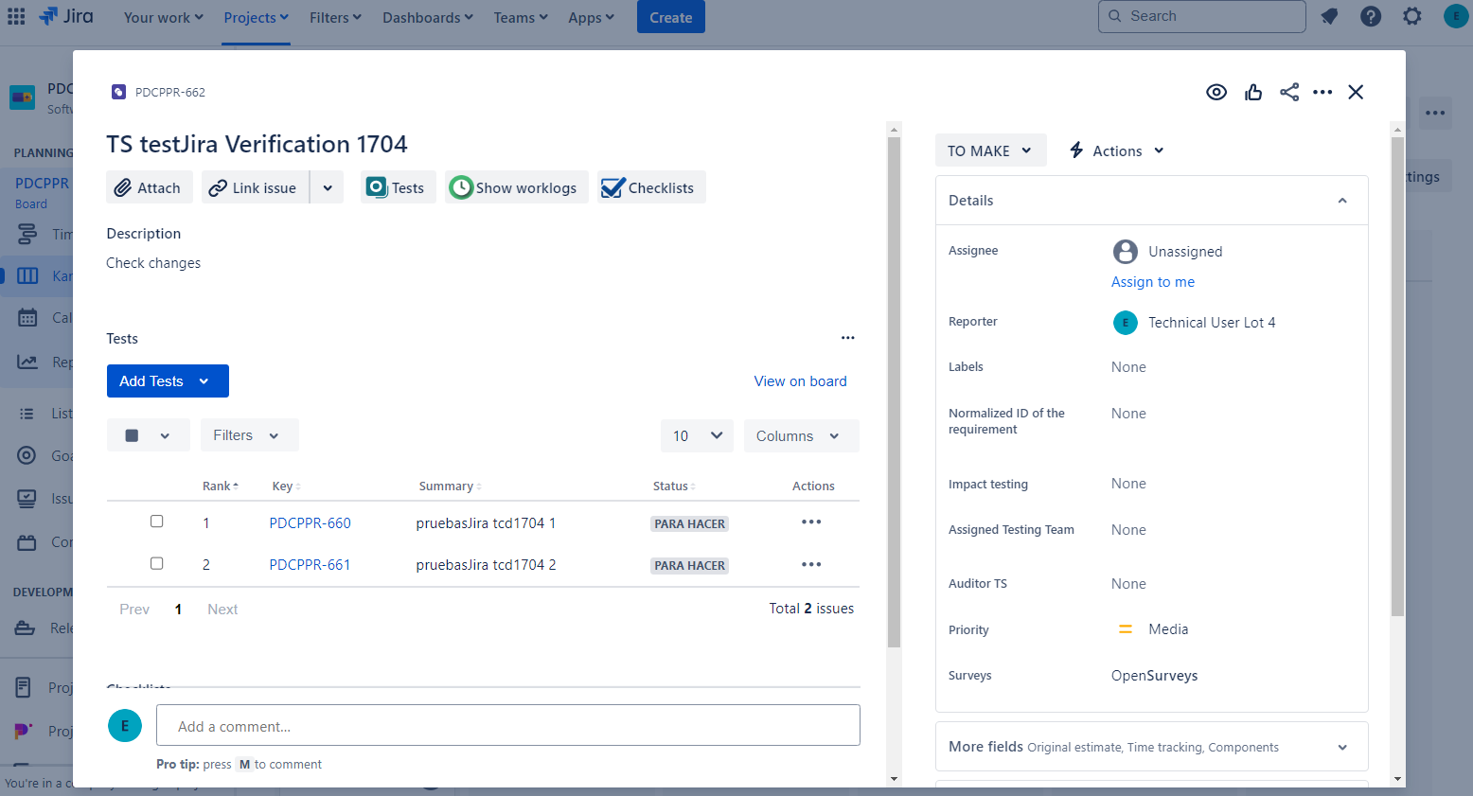
Task: Click the watch issue eye icon
Action: [x=1216, y=92]
